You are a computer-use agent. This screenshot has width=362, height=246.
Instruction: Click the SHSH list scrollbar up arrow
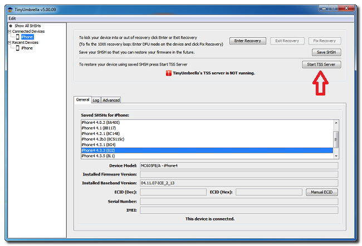point(335,123)
